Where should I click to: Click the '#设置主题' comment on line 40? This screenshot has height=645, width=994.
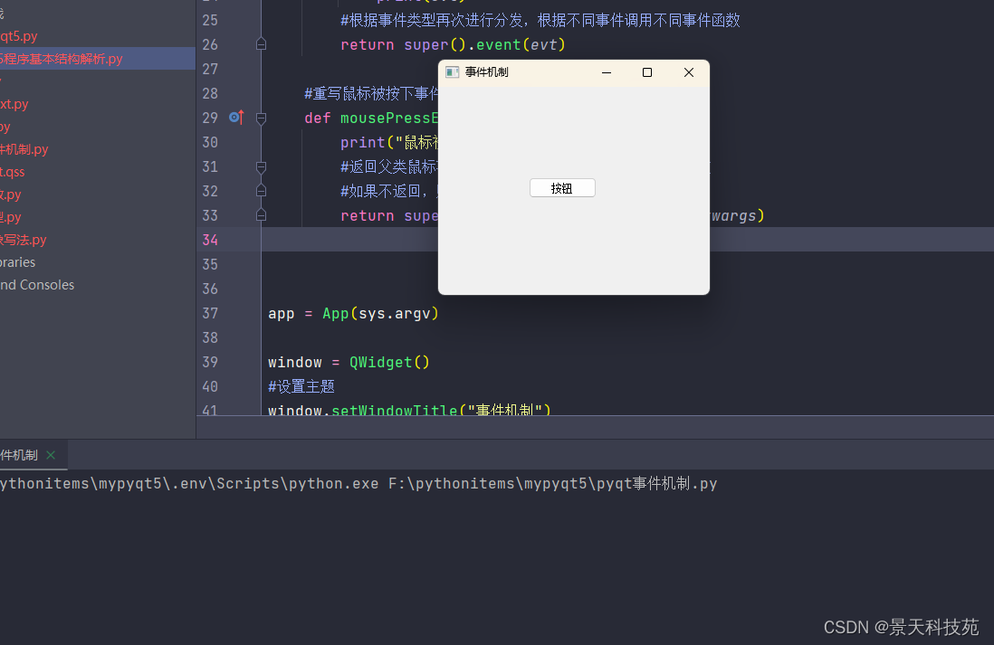[301, 386]
